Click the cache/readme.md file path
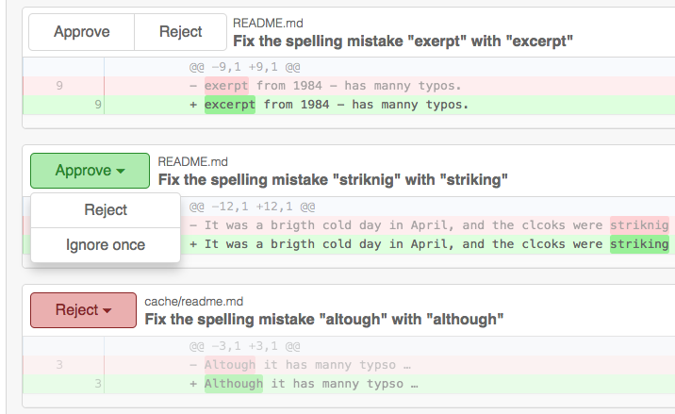 point(193,301)
